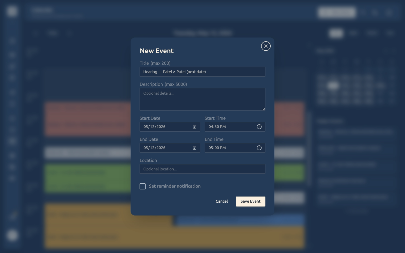Open Start Date calendar picker icon
Viewport: 405px width, 253px height.
(x=194, y=127)
